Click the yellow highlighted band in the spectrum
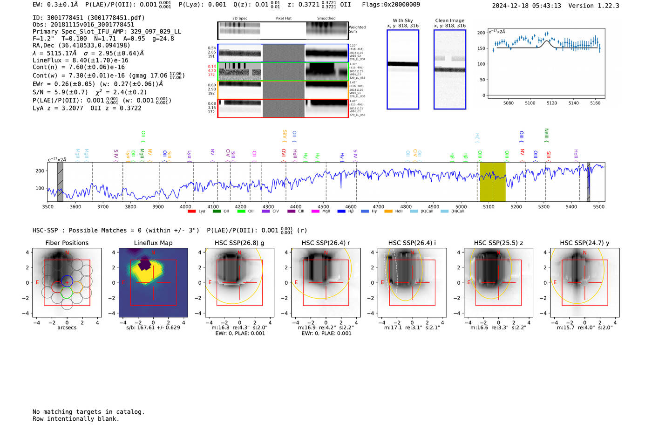 493,182
